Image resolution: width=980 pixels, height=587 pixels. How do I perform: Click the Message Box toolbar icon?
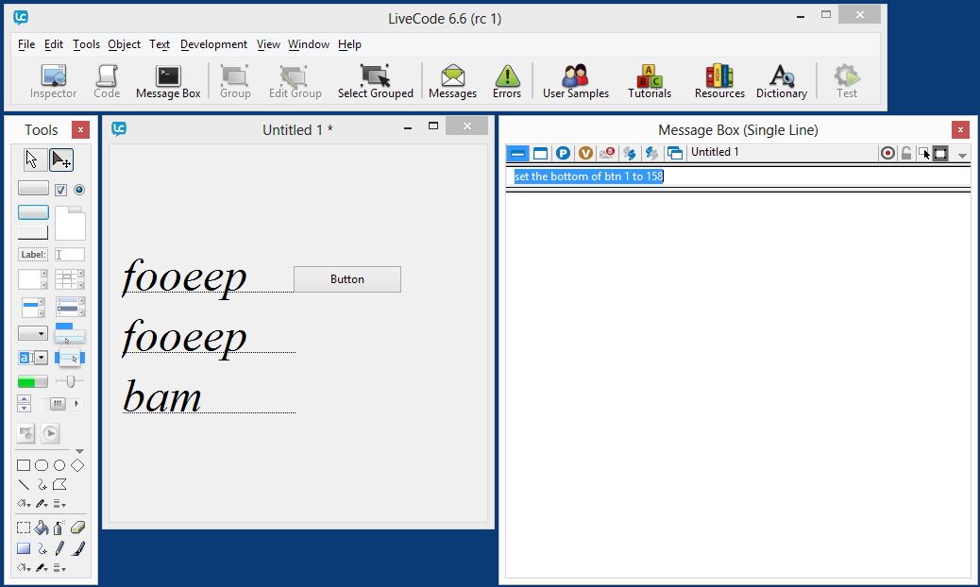click(x=168, y=81)
